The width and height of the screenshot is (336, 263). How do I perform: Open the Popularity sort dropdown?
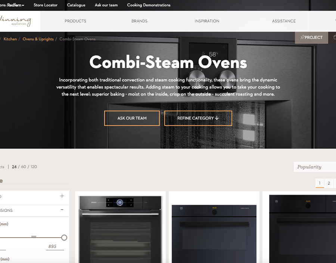pos(314,167)
